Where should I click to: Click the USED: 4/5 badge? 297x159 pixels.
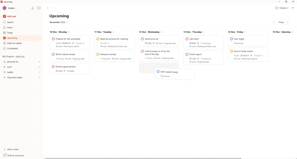20,57
